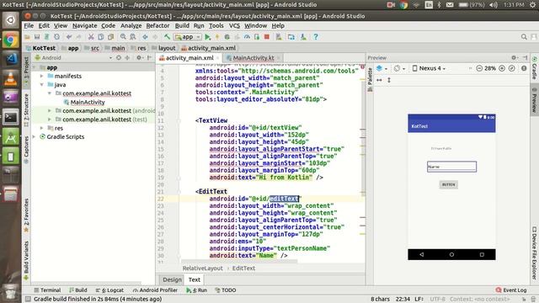Click the Project panel gear settings icon

pos(139,58)
